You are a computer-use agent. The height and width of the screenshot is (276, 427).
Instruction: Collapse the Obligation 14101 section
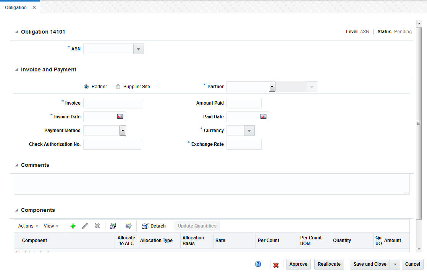tap(16, 32)
